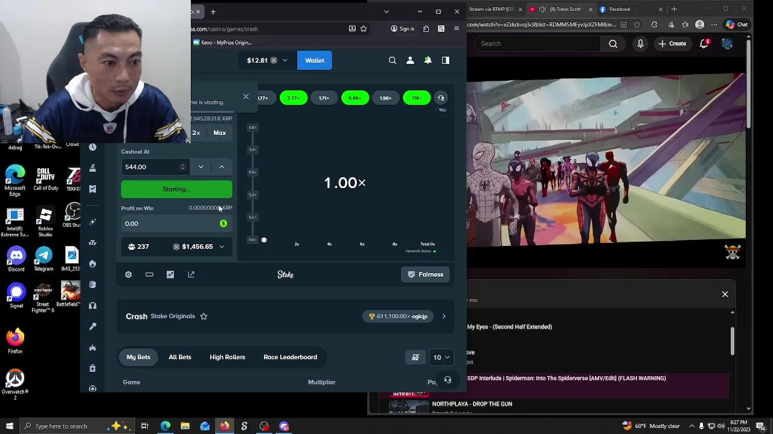Set bet amount to Max

pyautogui.click(x=220, y=133)
